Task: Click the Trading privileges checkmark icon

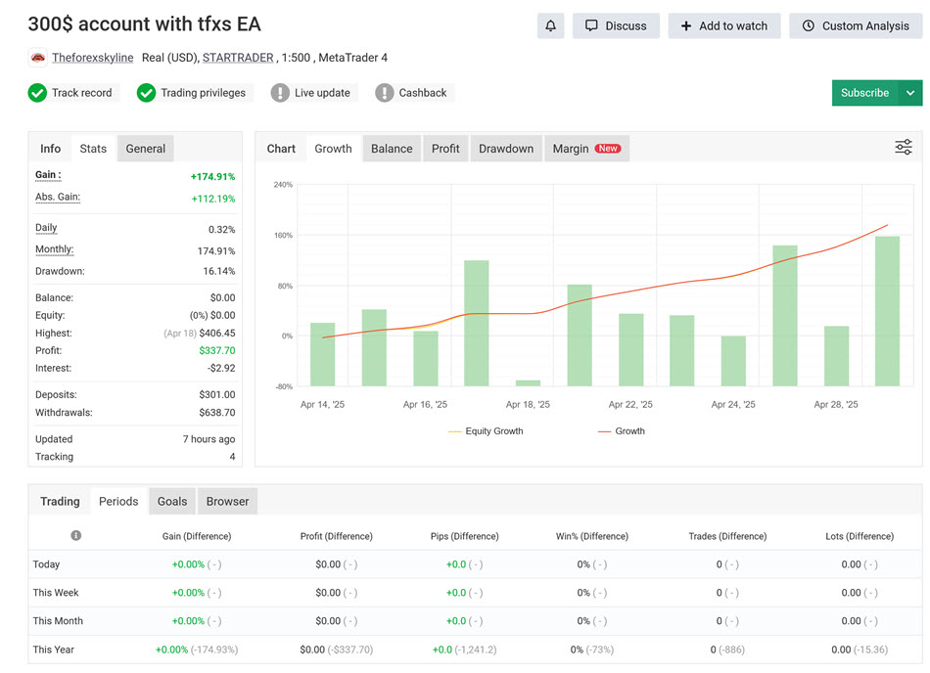Action: (146, 93)
